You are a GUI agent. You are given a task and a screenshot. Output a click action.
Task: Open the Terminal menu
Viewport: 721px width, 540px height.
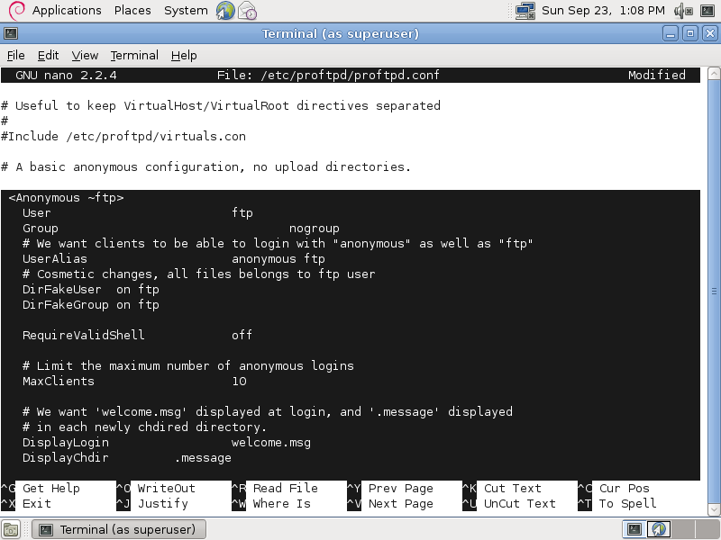pyautogui.click(x=134, y=56)
